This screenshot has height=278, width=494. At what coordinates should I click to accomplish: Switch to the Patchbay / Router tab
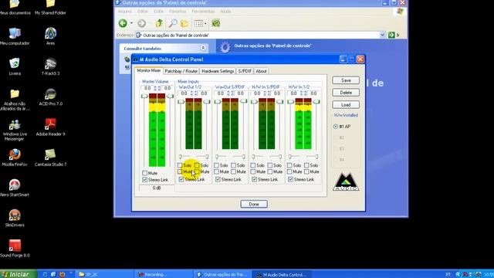tap(181, 71)
